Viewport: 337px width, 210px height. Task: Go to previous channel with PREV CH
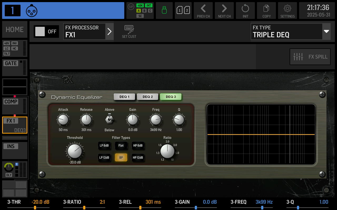[203, 10]
